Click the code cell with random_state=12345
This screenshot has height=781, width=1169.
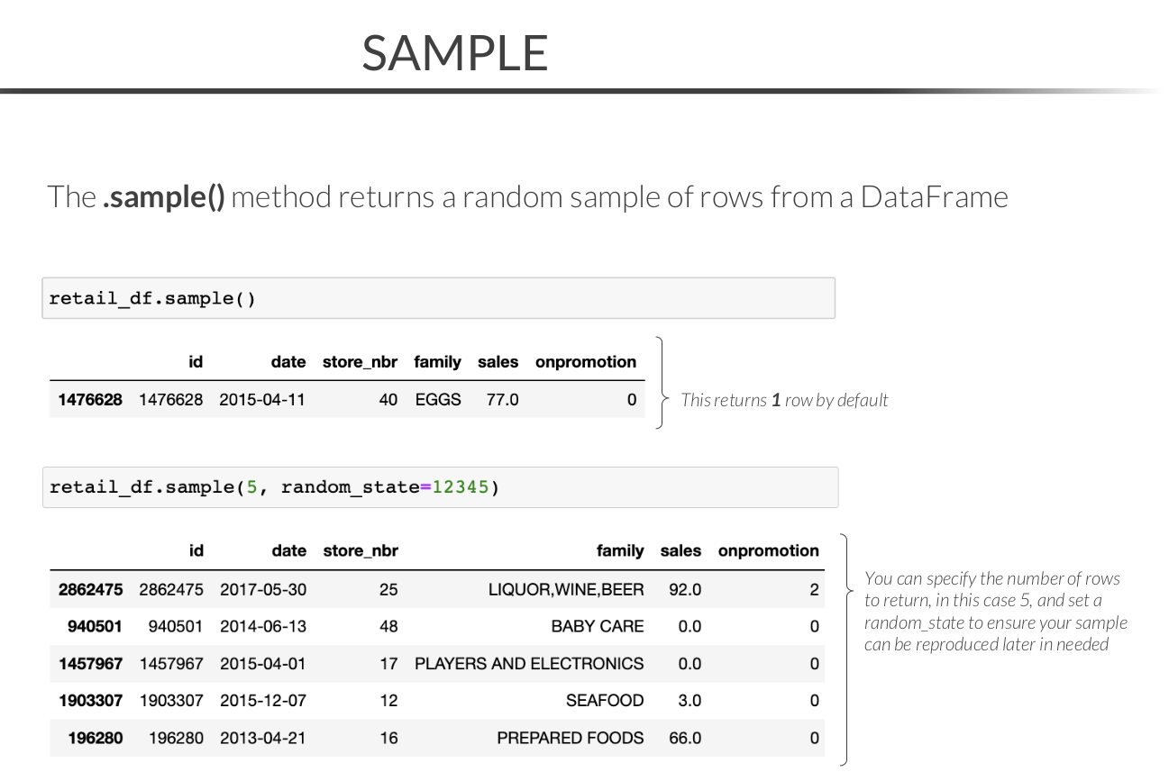440,487
